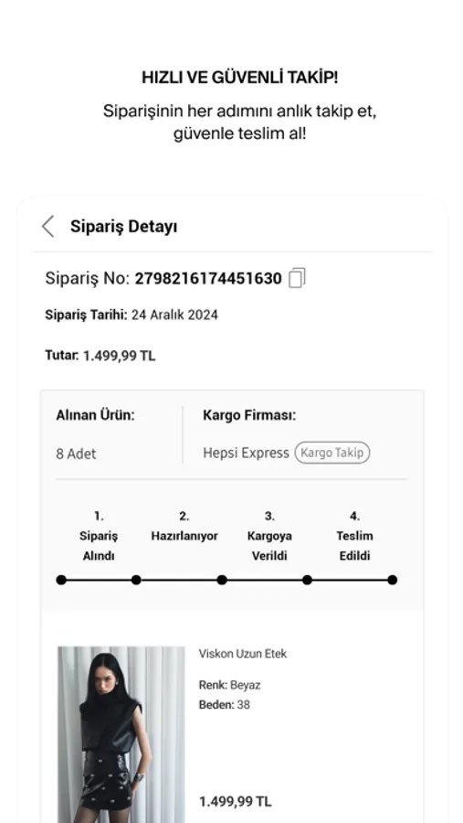Image resolution: width=463 pixels, height=823 pixels.
Task: Select step 1 Sipariş Alındı
Action: (x=99, y=536)
